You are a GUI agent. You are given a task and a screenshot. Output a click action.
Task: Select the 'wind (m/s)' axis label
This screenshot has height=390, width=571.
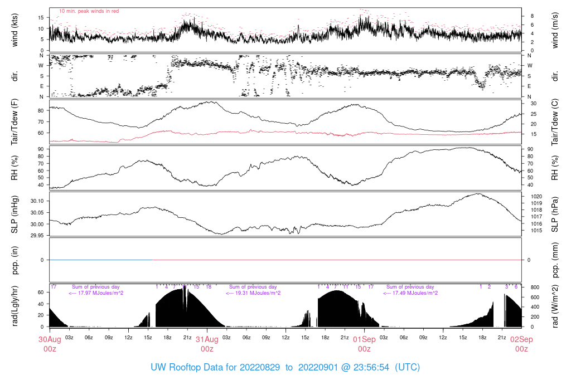[555, 30]
